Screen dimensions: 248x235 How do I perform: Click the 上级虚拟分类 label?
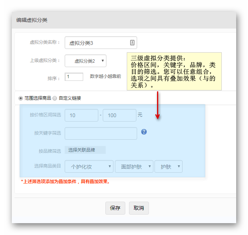tap(45, 60)
